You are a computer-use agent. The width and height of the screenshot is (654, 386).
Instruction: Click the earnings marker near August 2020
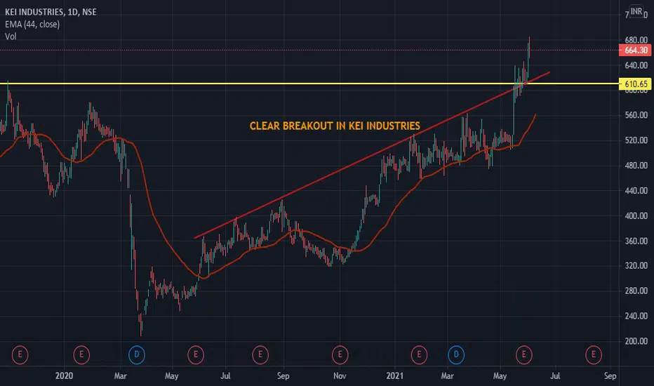tap(260, 355)
